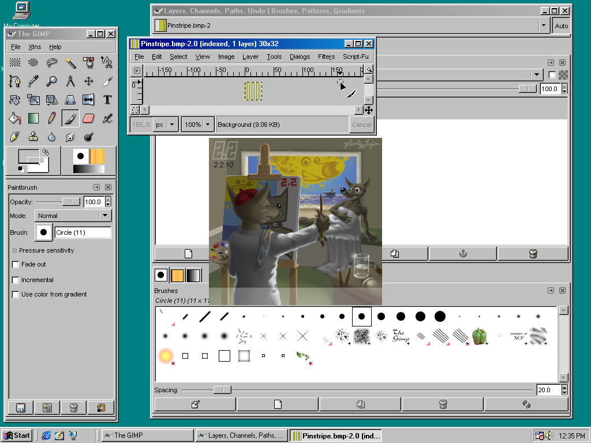Expand Pressure sensitivity options
This screenshot has height=443, width=591.
pos(14,251)
